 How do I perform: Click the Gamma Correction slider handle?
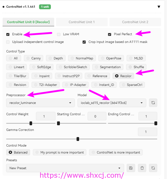coord(78,139)
